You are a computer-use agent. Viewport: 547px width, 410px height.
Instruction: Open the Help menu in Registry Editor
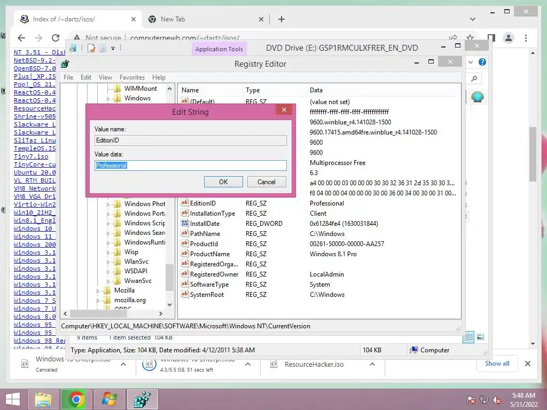[x=159, y=77]
